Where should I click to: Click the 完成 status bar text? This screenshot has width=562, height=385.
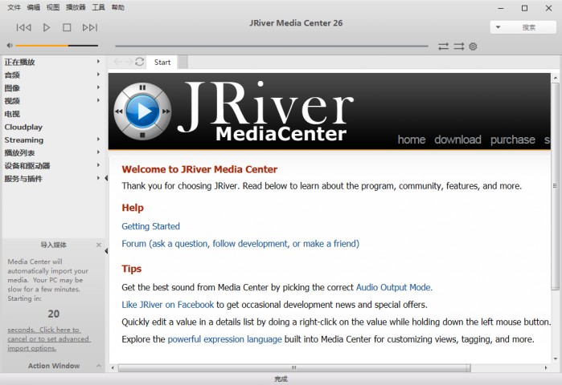point(281,379)
